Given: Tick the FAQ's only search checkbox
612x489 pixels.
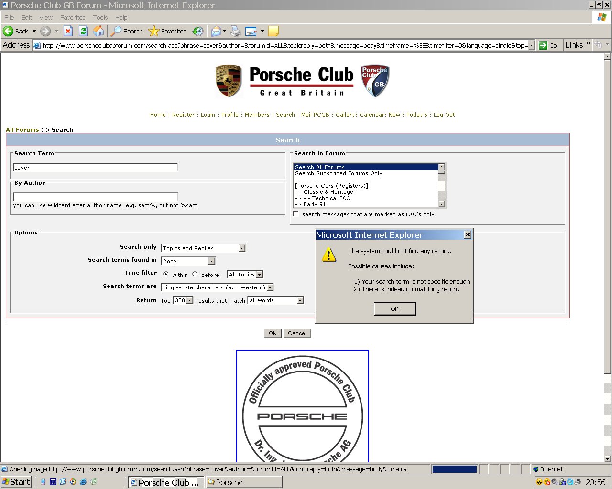Looking at the screenshot, I should click(295, 214).
